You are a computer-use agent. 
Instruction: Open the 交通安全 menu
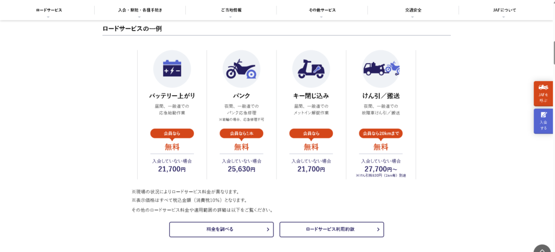click(413, 11)
